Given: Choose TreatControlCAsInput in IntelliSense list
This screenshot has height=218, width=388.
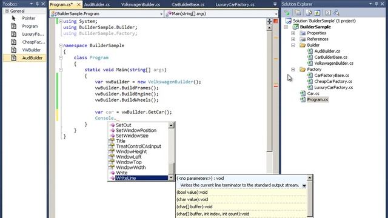Looking at the screenshot, I should coord(138,147).
